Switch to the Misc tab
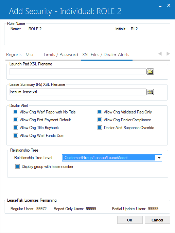175x233 pixels. click(30, 55)
